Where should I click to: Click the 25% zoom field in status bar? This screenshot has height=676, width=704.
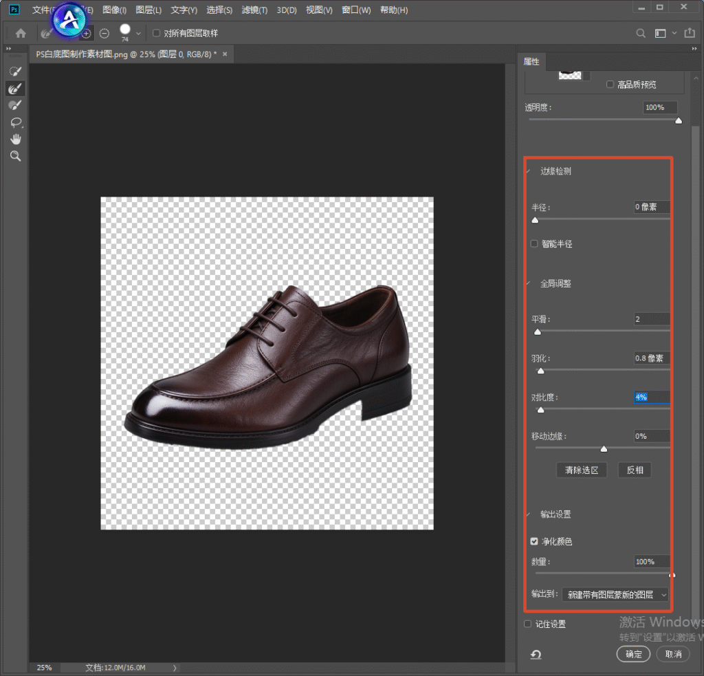pyautogui.click(x=44, y=668)
